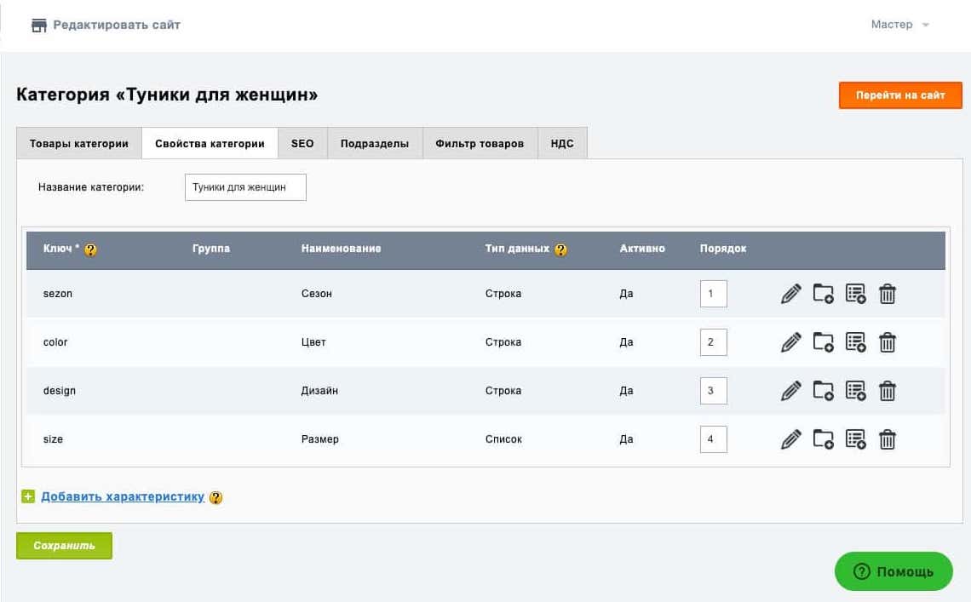The image size is (971, 602).
Task: Click the folder-add icon in sezon row
Action: 823,294
